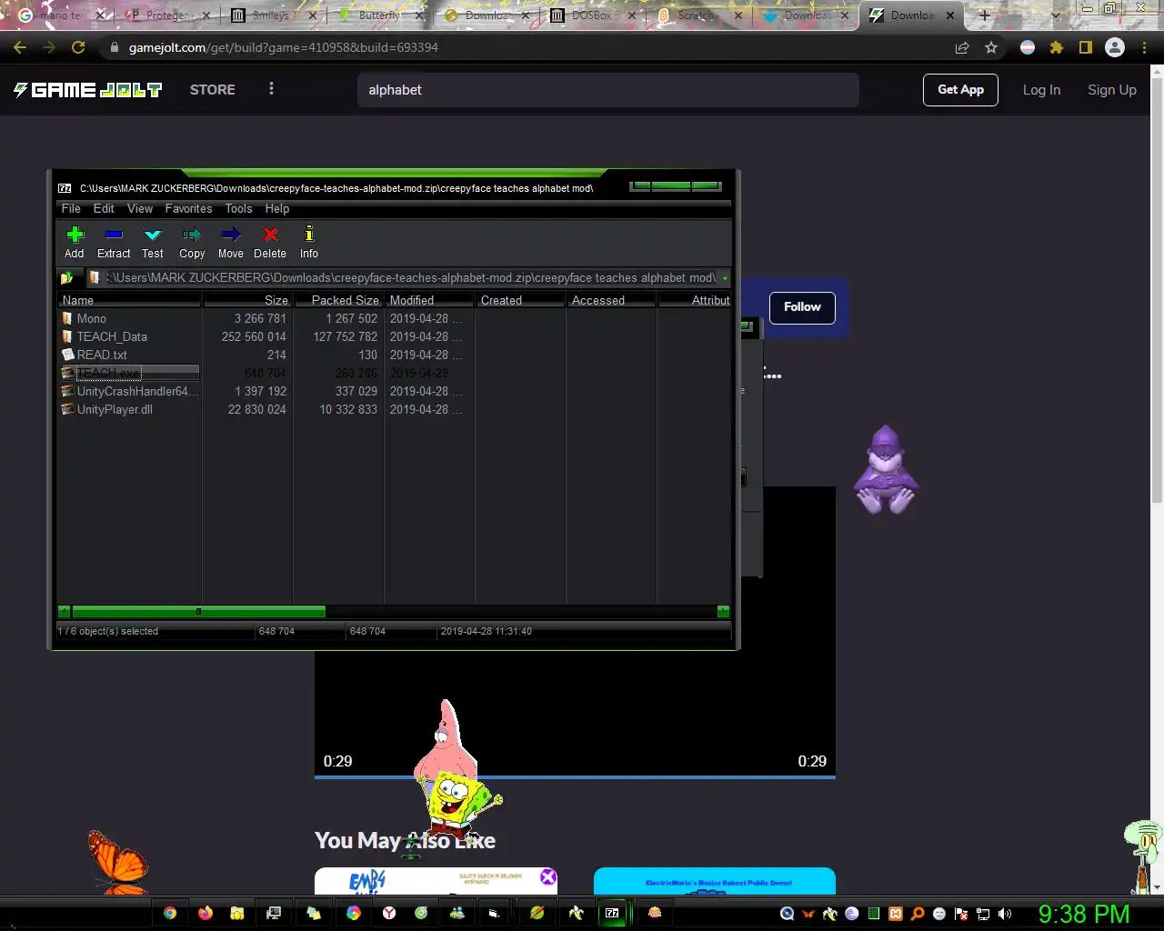
Task: Switch to the Smileys browser tab
Action: 273,15
